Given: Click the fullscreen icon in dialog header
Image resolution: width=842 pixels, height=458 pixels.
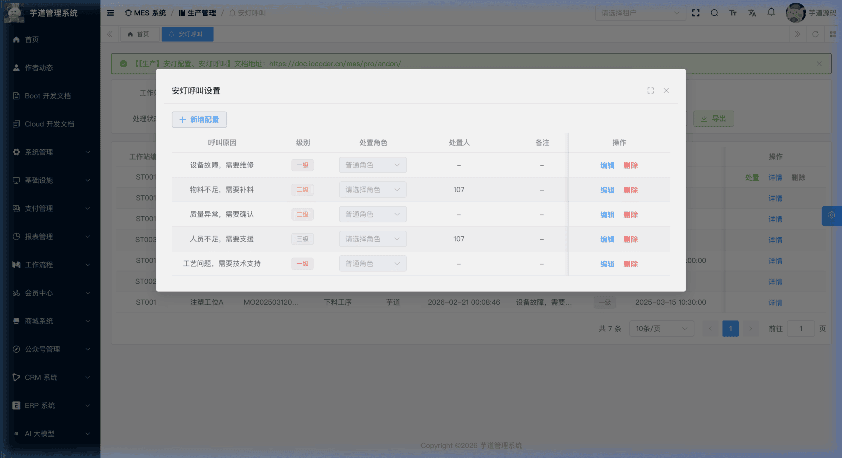Looking at the screenshot, I should [650, 91].
